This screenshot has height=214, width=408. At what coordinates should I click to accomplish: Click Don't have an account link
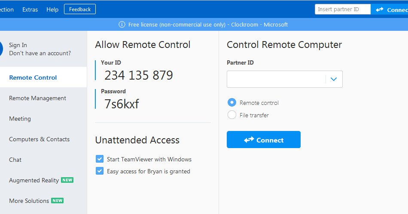click(x=40, y=53)
